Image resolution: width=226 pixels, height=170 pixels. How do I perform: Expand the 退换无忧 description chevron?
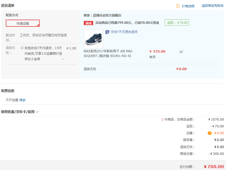click(63, 59)
